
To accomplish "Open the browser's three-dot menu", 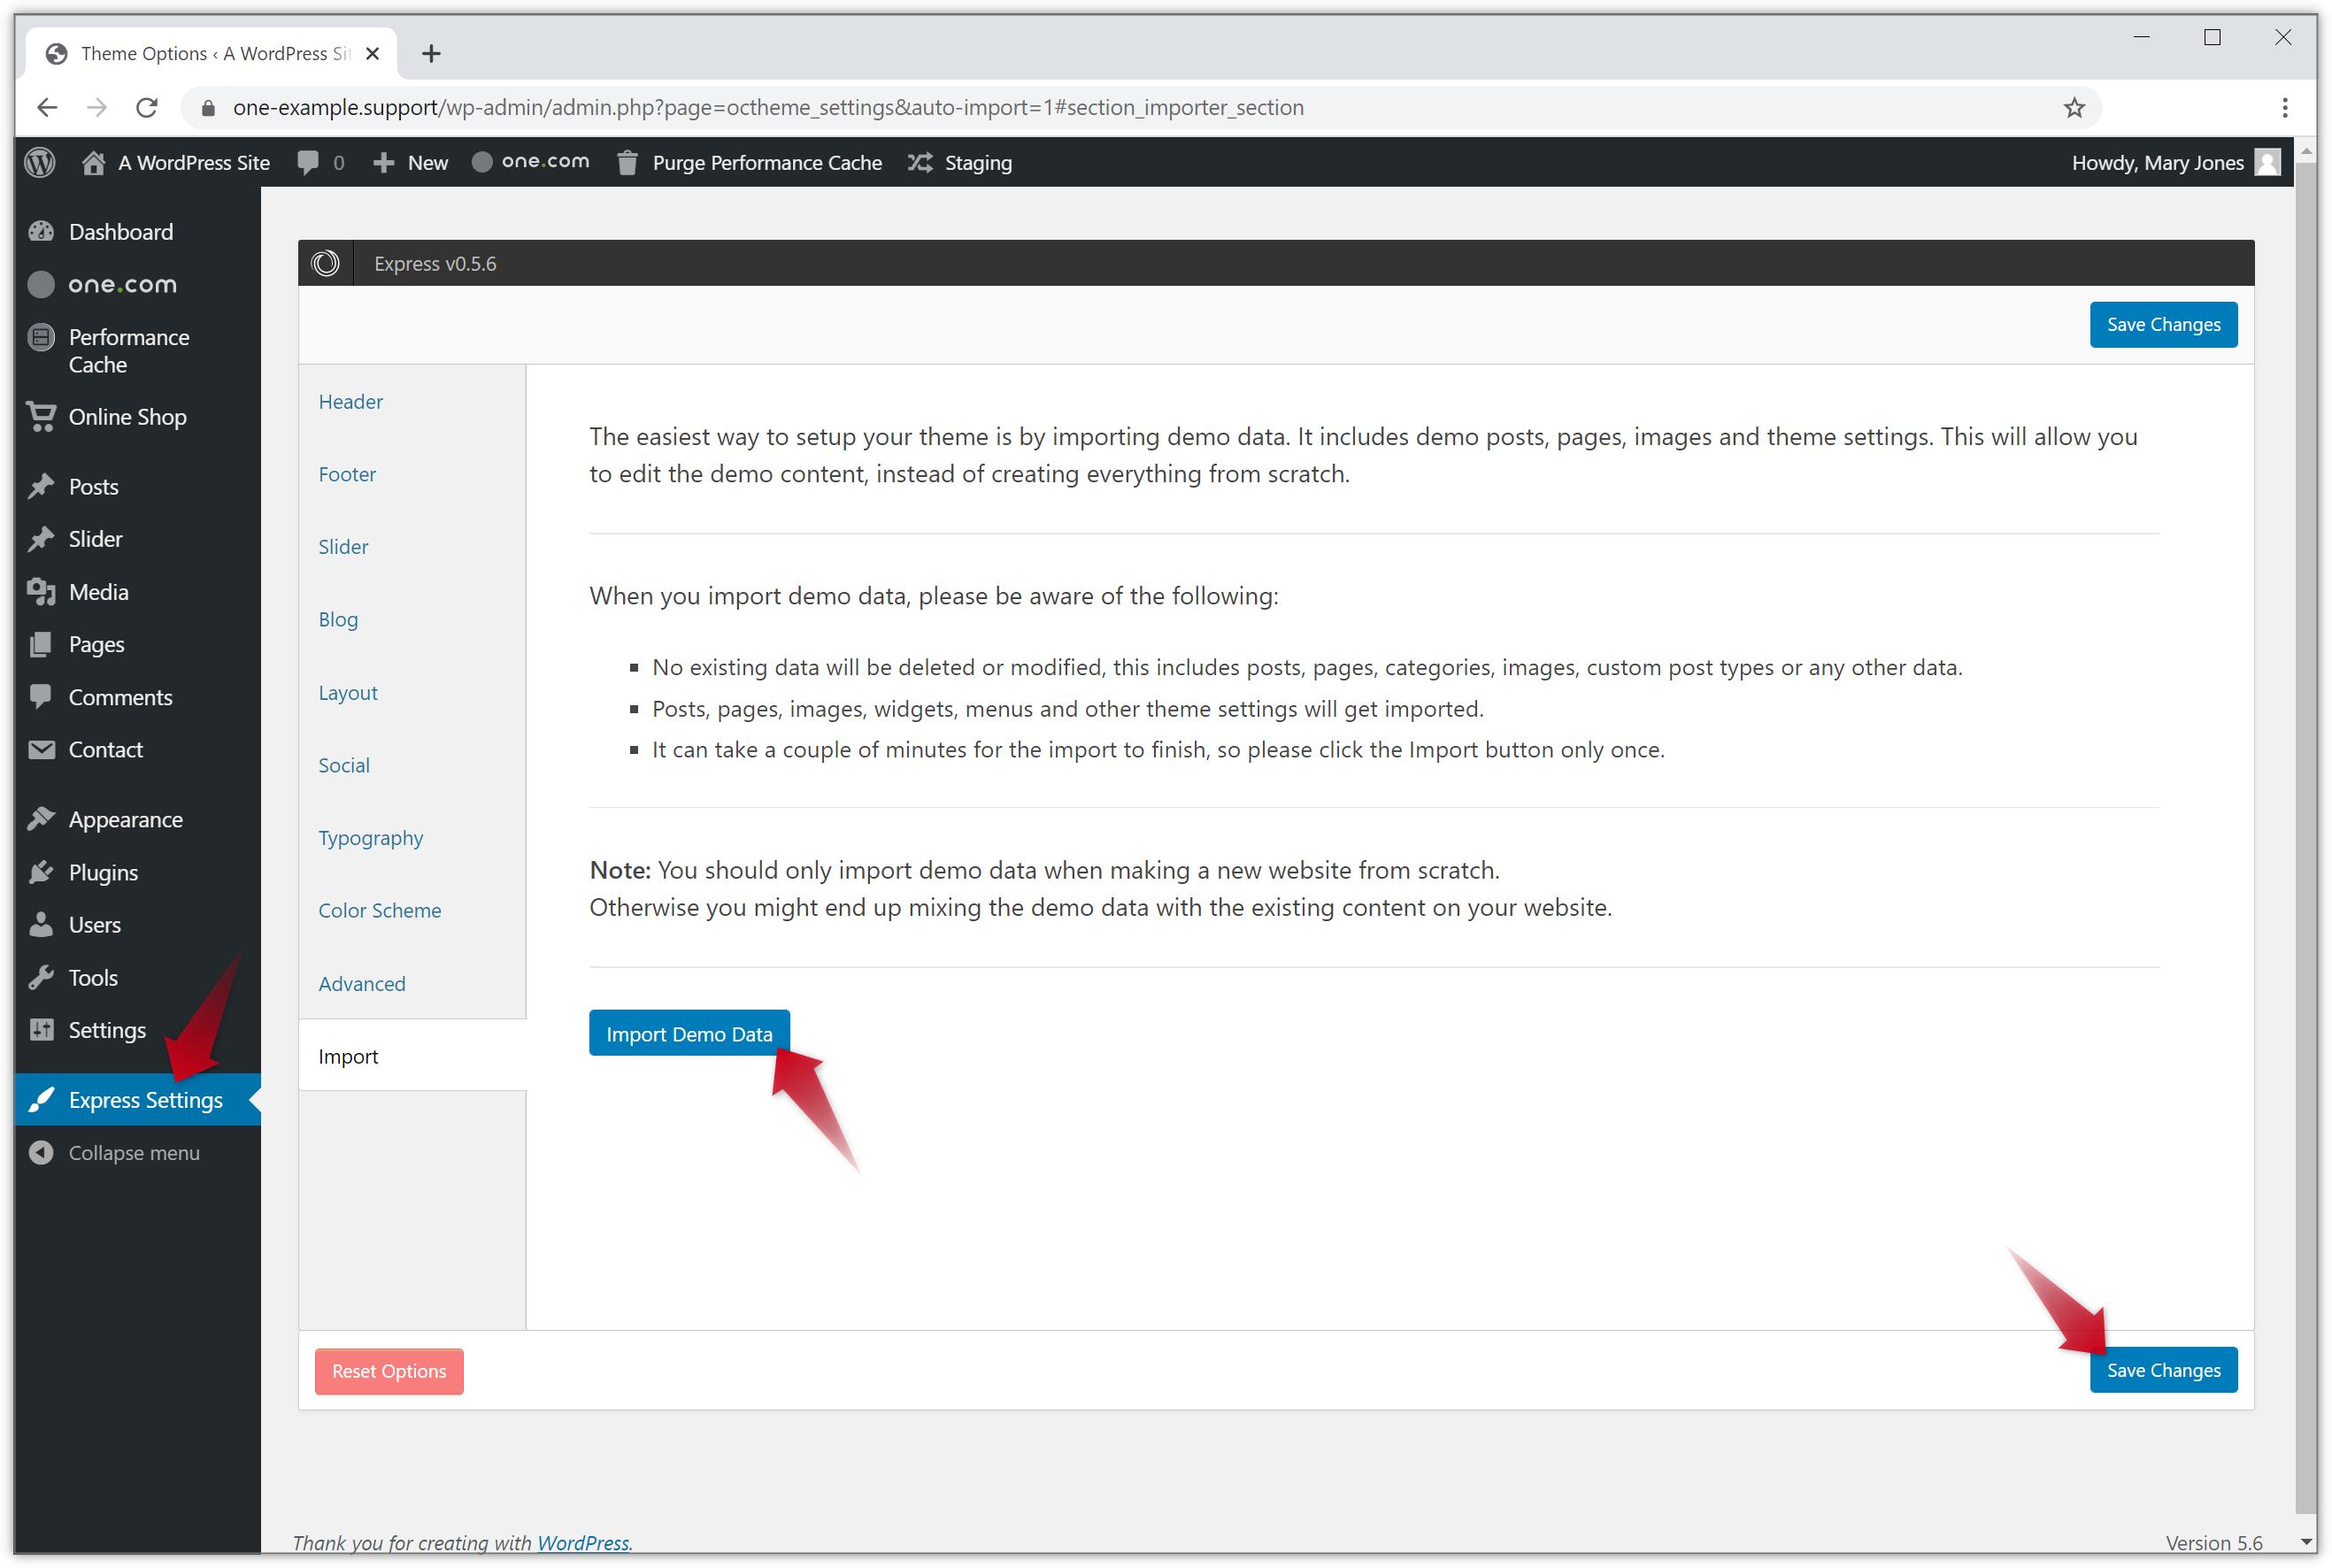I will [x=2284, y=107].
